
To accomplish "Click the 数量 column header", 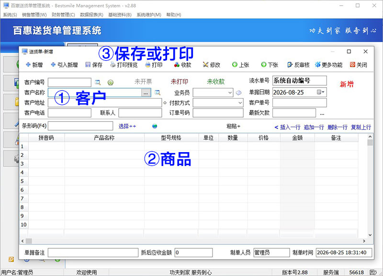I will point(233,138).
